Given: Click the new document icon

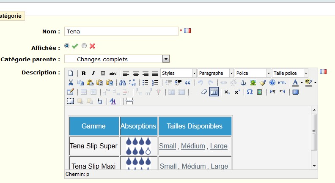Looking at the screenshot, I should [71, 73].
